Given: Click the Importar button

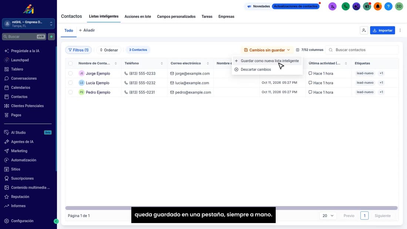Looking at the screenshot, I should [382, 30].
